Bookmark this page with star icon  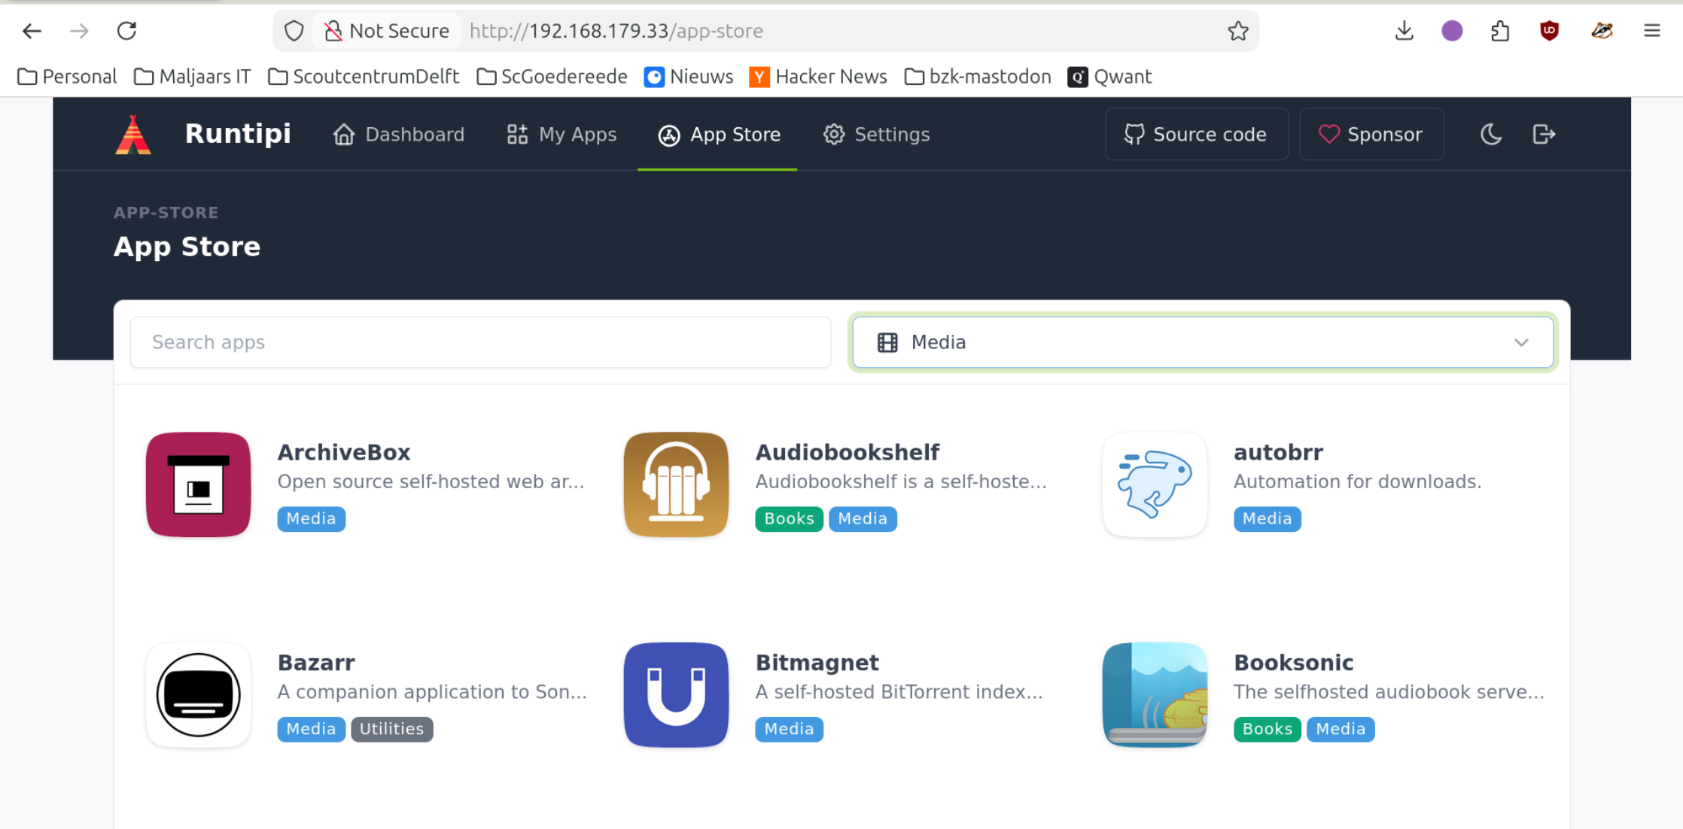coord(1237,31)
